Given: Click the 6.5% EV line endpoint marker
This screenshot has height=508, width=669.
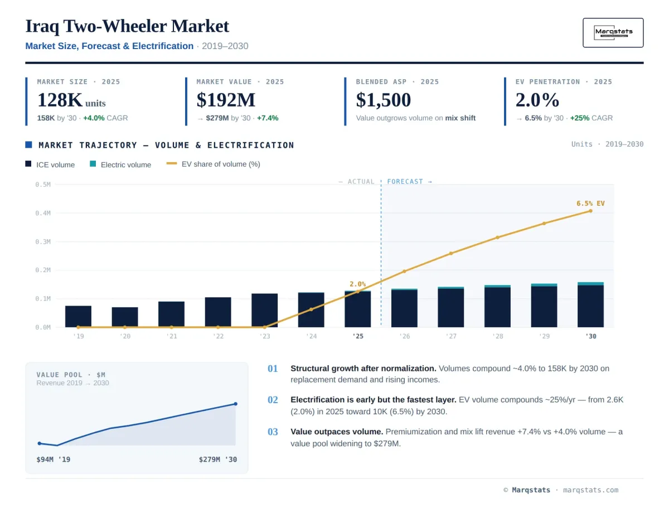Looking at the screenshot, I should click(590, 211).
